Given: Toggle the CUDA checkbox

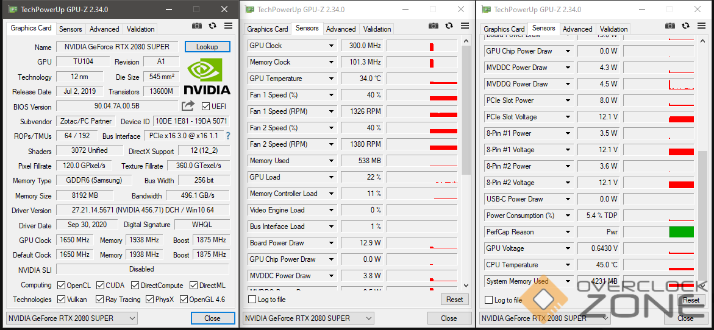Looking at the screenshot, I should tap(100, 286).
